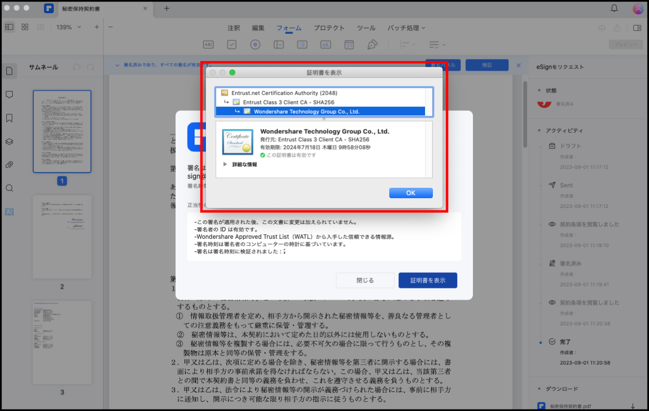The width and height of the screenshot is (649, 411).
Task: Select Entrust.net Certification Authority (2048) row
Action: coord(321,93)
